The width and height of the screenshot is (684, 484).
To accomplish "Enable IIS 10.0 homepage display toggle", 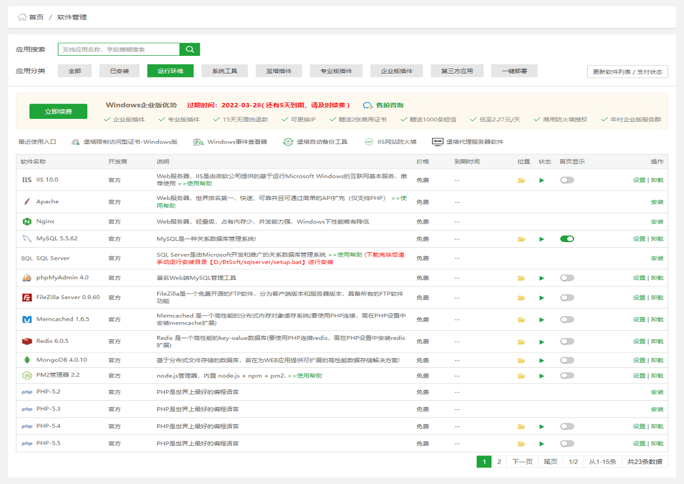I will click(x=567, y=181).
